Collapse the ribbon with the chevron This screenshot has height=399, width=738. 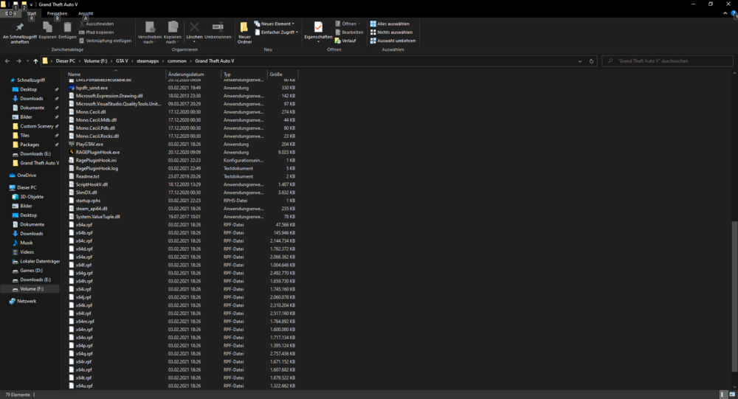coord(725,13)
